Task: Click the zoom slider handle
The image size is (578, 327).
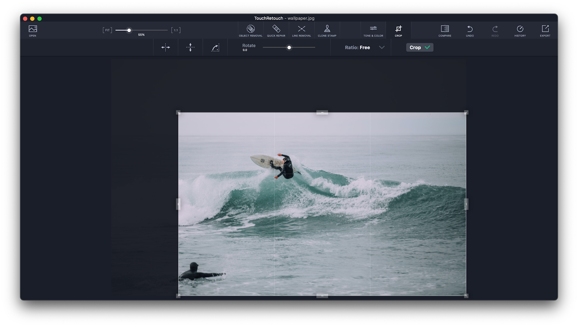Action: tap(129, 30)
